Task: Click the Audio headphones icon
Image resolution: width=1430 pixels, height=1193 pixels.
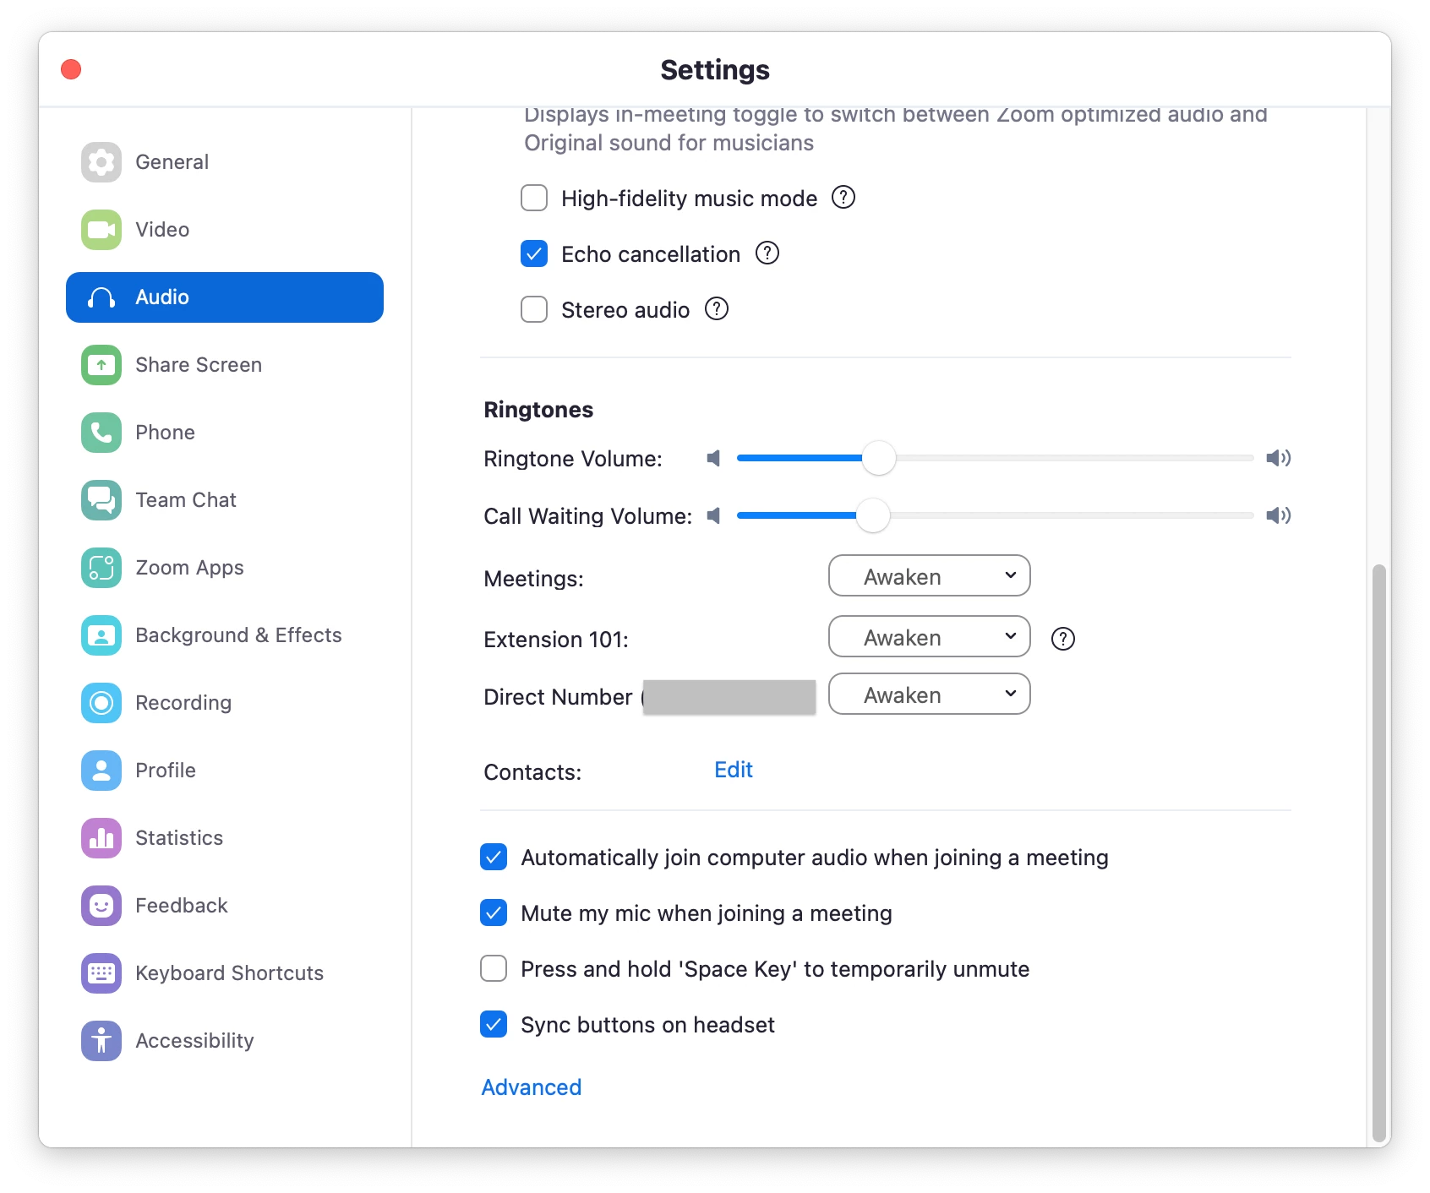Action: [101, 297]
